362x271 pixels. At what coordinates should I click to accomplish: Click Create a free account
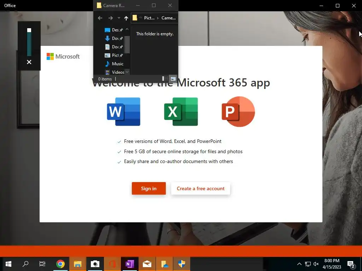[x=201, y=188]
